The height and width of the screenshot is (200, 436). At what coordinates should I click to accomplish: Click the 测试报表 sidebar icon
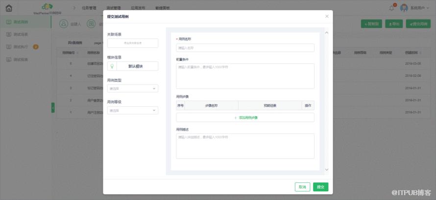click(9, 59)
